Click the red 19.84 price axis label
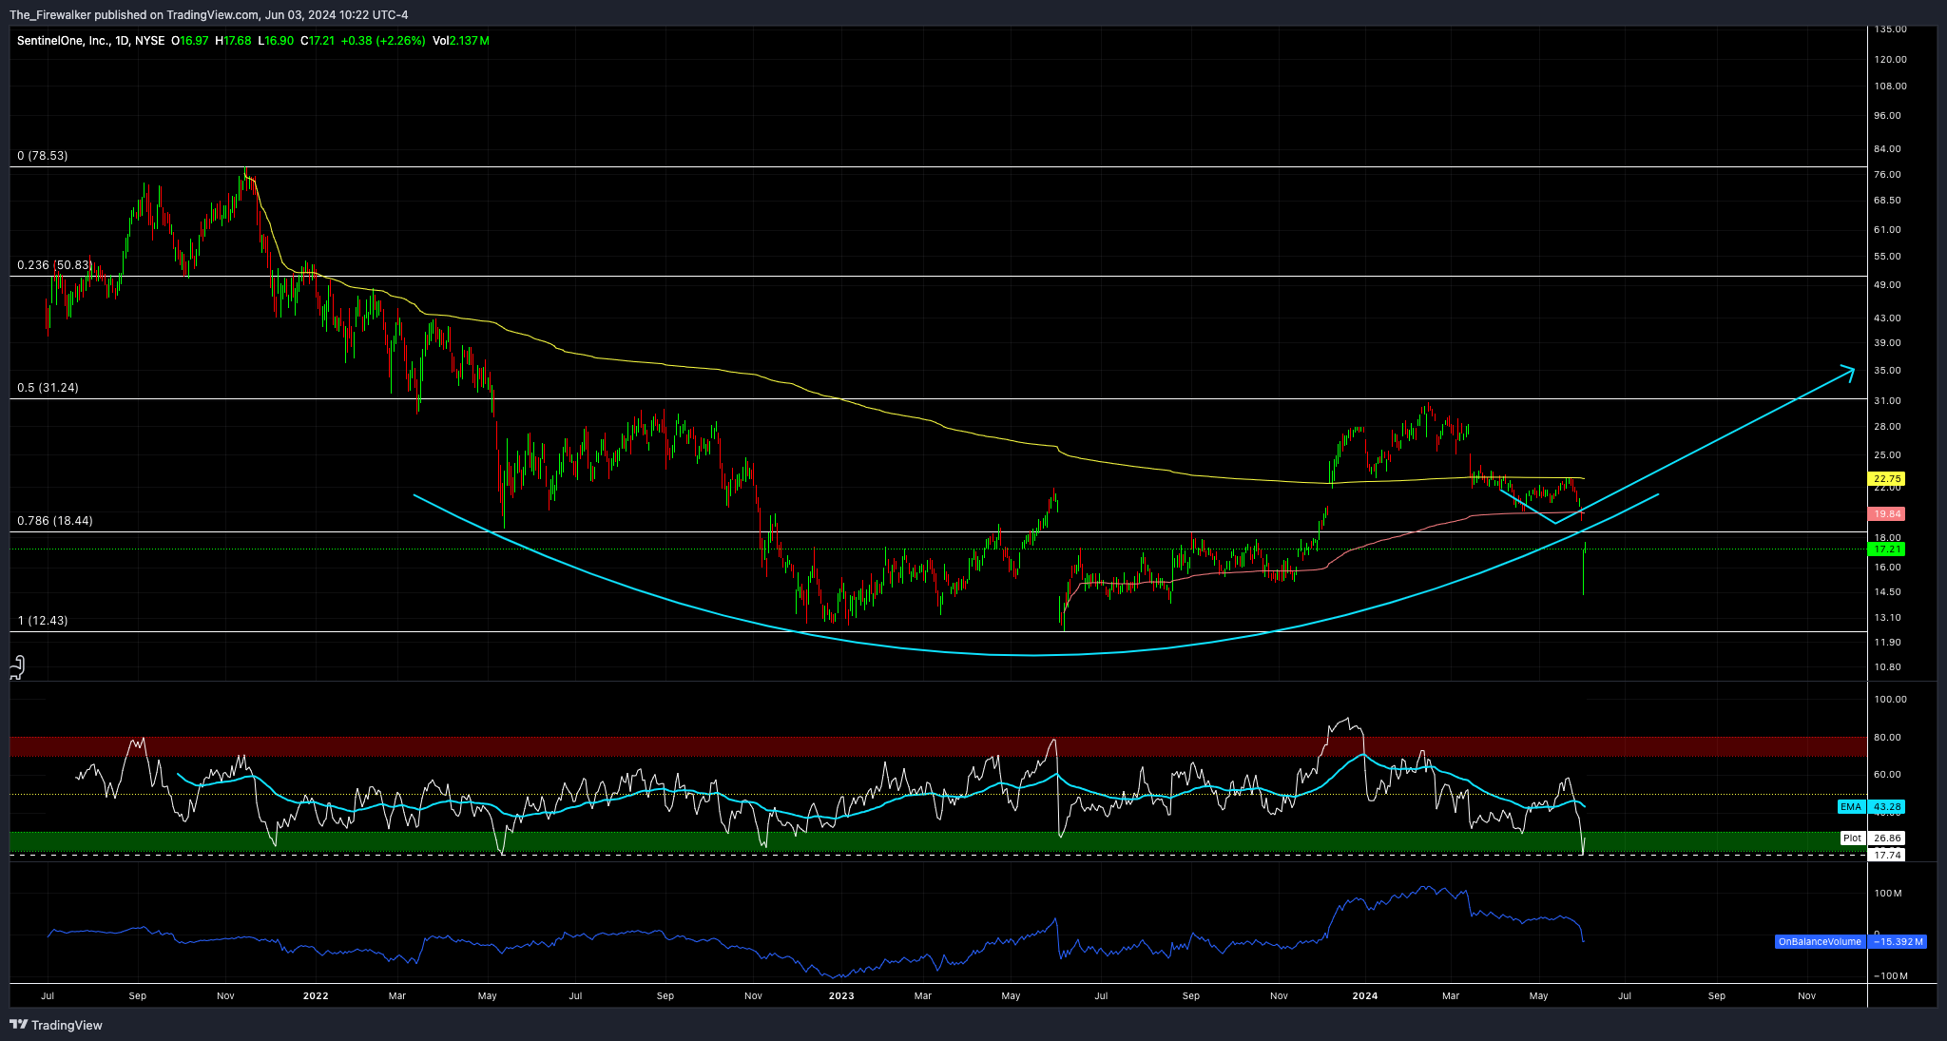This screenshot has height=1041, width=1947. pos(1887,514)
